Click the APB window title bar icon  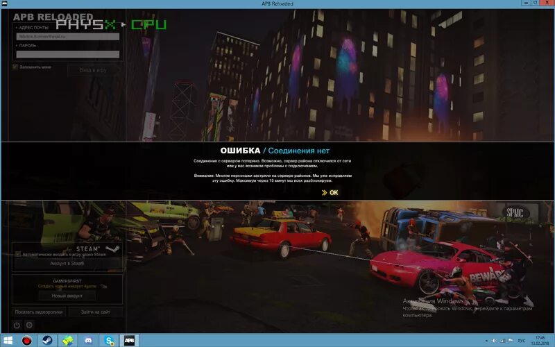pyautogui.click(x=5, y=3)
